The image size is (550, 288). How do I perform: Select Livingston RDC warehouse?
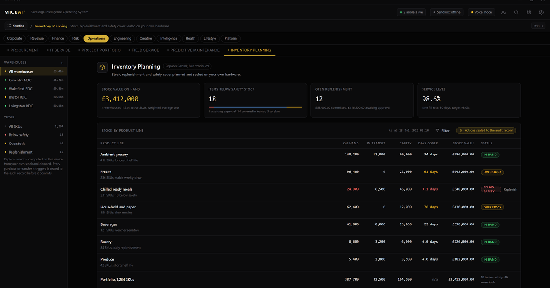[x=33, y=106]
